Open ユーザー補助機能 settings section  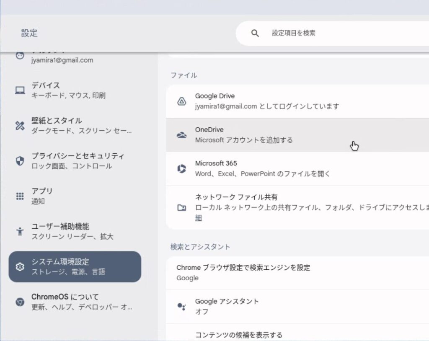click(x=75, y=232)
